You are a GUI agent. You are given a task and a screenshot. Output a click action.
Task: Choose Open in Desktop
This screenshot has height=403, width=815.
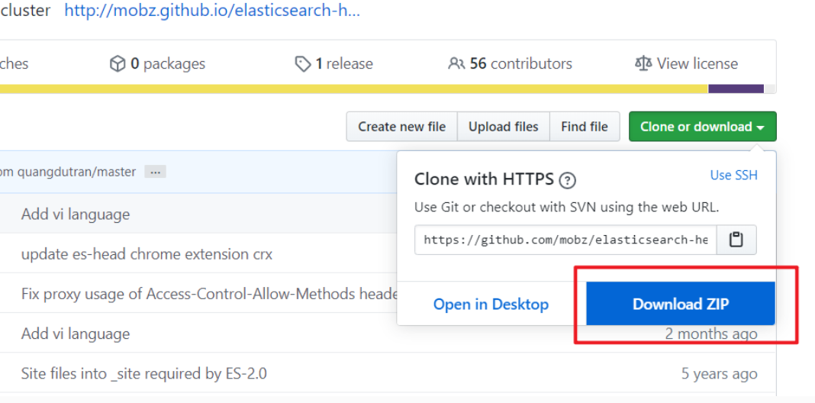point(491,305)
